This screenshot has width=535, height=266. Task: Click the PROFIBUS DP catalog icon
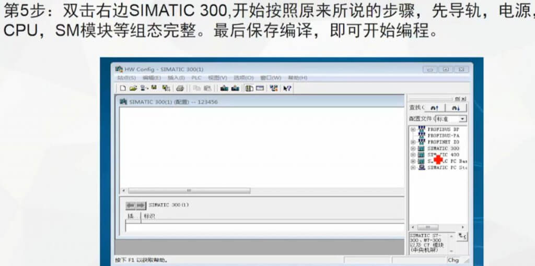click(422, 129)
